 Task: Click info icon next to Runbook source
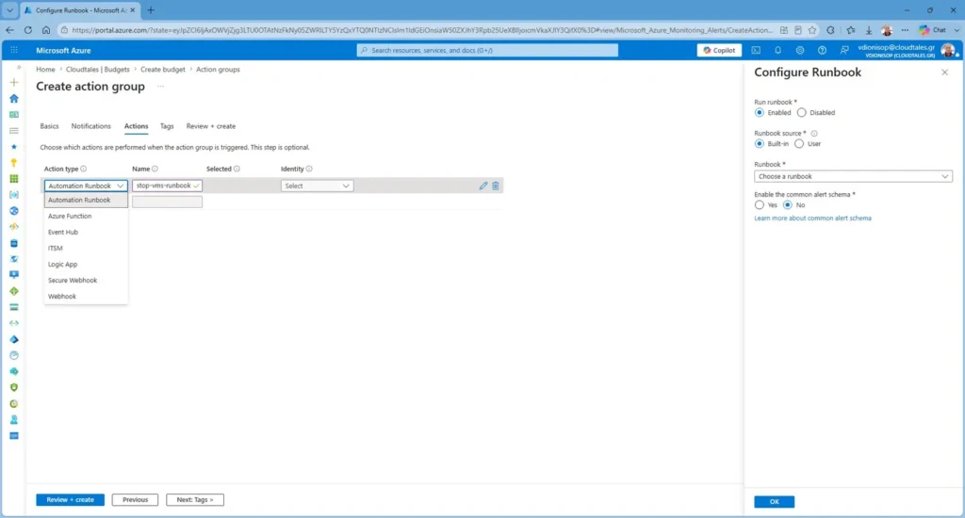[x=814, y=134]
